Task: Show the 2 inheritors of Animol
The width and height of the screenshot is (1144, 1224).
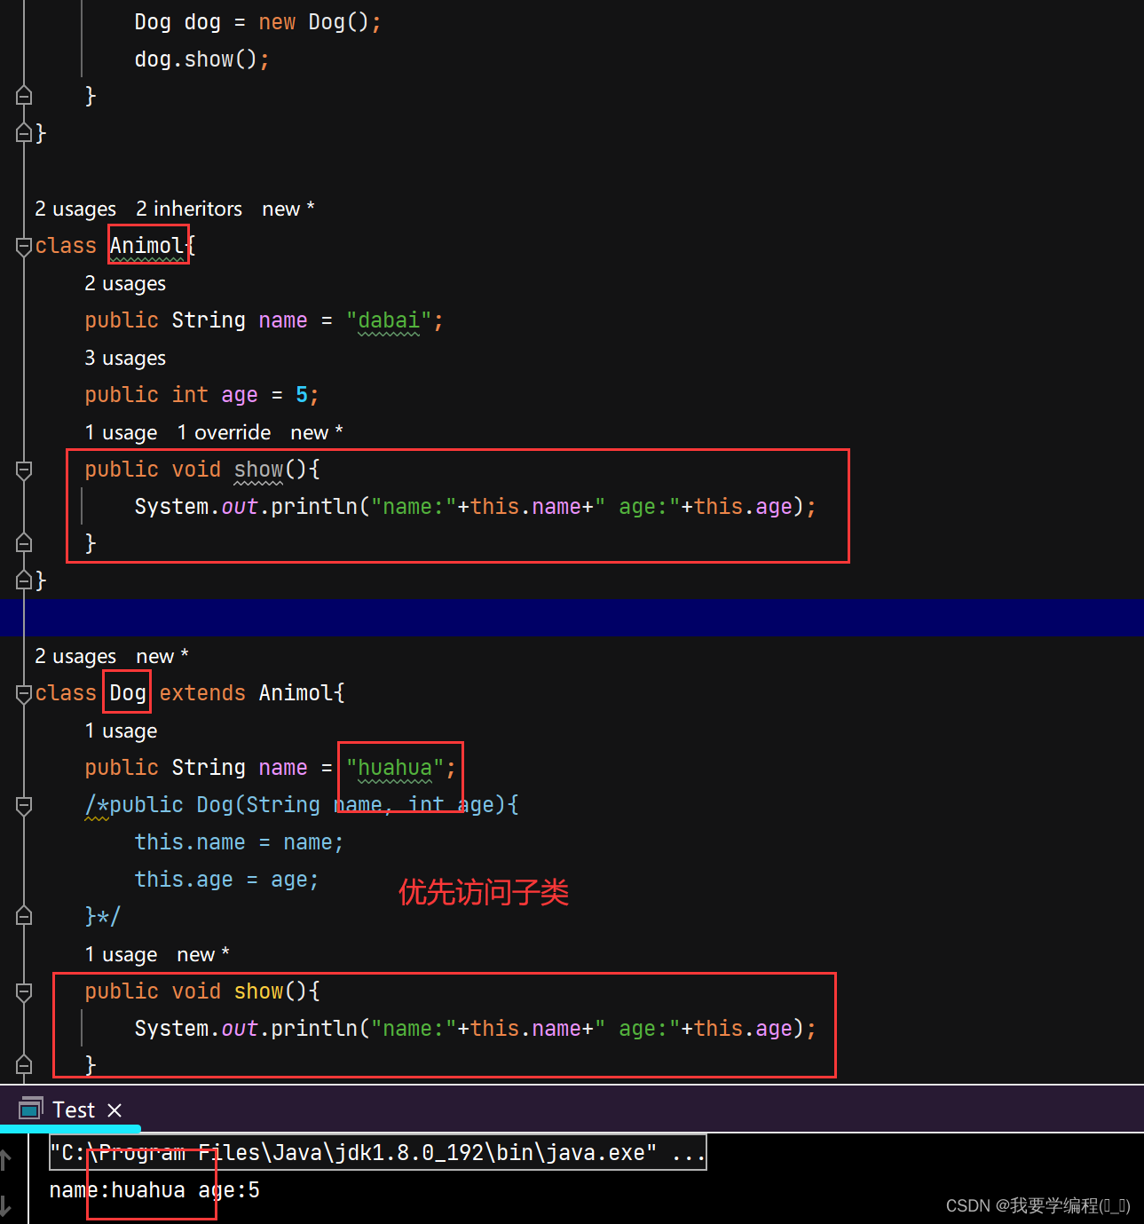Action: tap(189, 209)
